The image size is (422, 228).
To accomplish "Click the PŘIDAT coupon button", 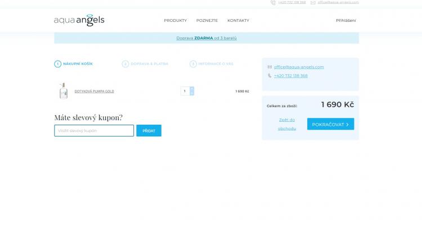I will pyautogui.click(x=149, y=130).
